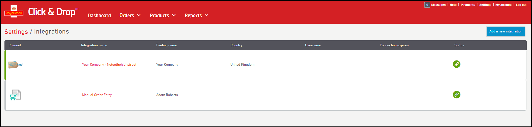Click the Settings breadcrumb link
This screenshot has width=532, height=127.
tap(16, 32)
